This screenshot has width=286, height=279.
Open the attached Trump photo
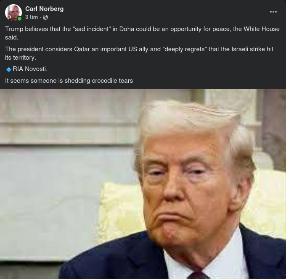[143, 184]
